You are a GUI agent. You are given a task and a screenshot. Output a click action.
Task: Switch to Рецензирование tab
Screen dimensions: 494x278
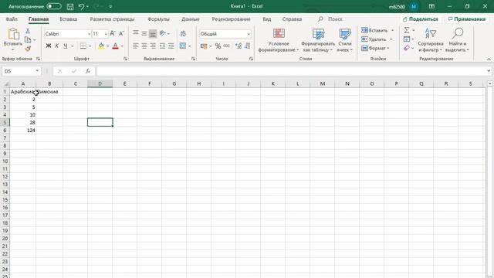click(x=231, y=19)
